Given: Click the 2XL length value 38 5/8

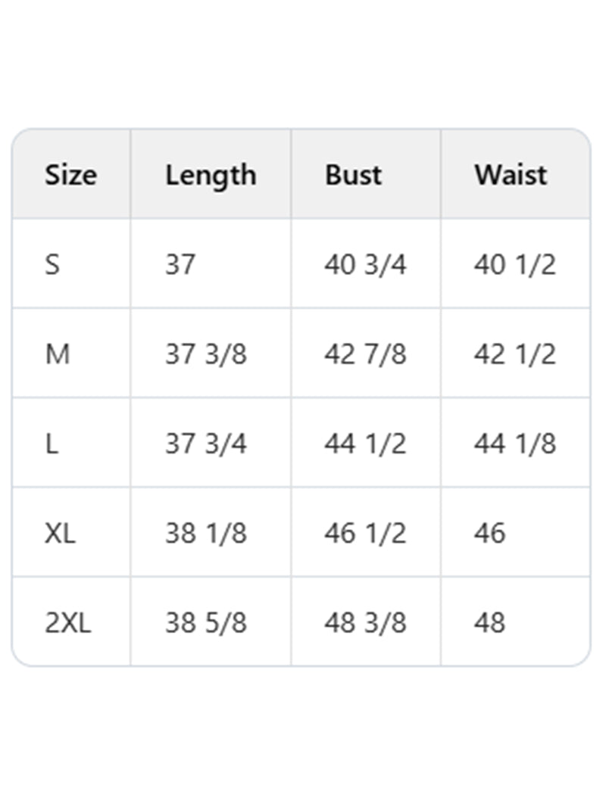Looking at the screenshot, I should tap(206, 623).
